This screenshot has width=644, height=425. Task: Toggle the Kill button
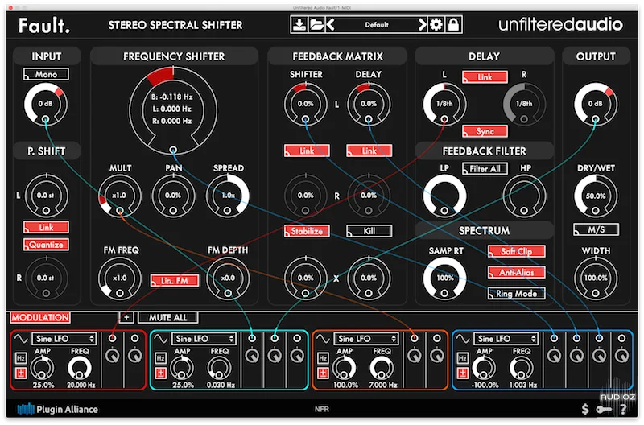pyautogui.click(x=369, y=231)
